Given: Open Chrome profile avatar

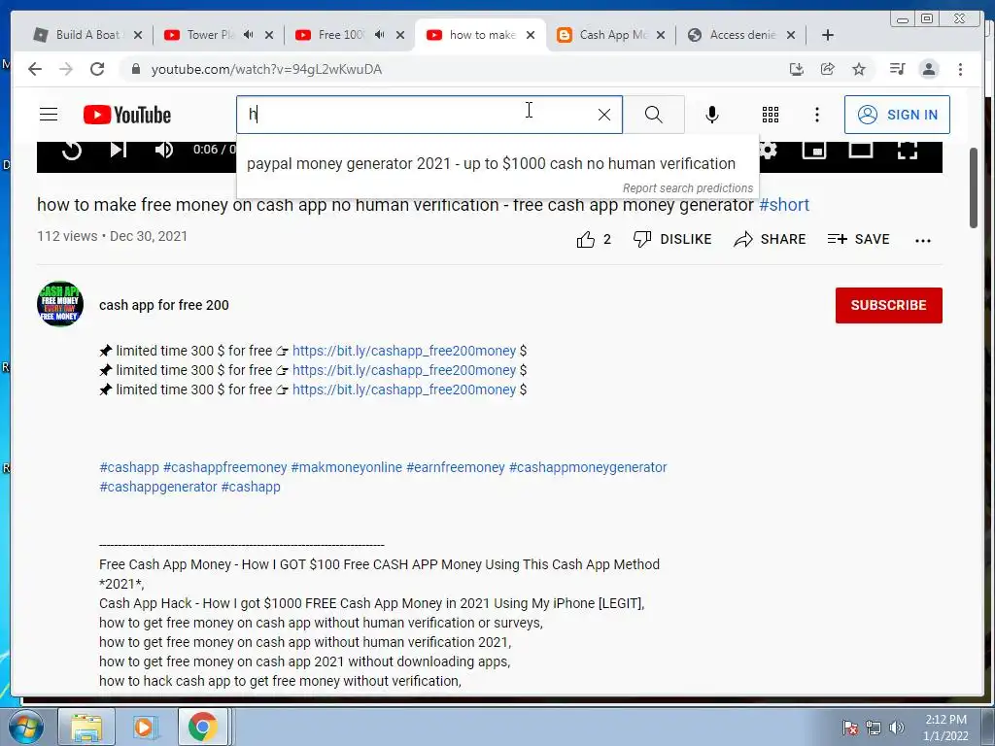Looking at the screenshot, I should tap(929, 69).
